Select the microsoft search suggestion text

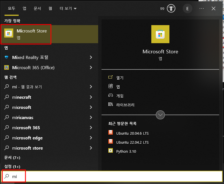pyautogui.click(x=22, y=107)
